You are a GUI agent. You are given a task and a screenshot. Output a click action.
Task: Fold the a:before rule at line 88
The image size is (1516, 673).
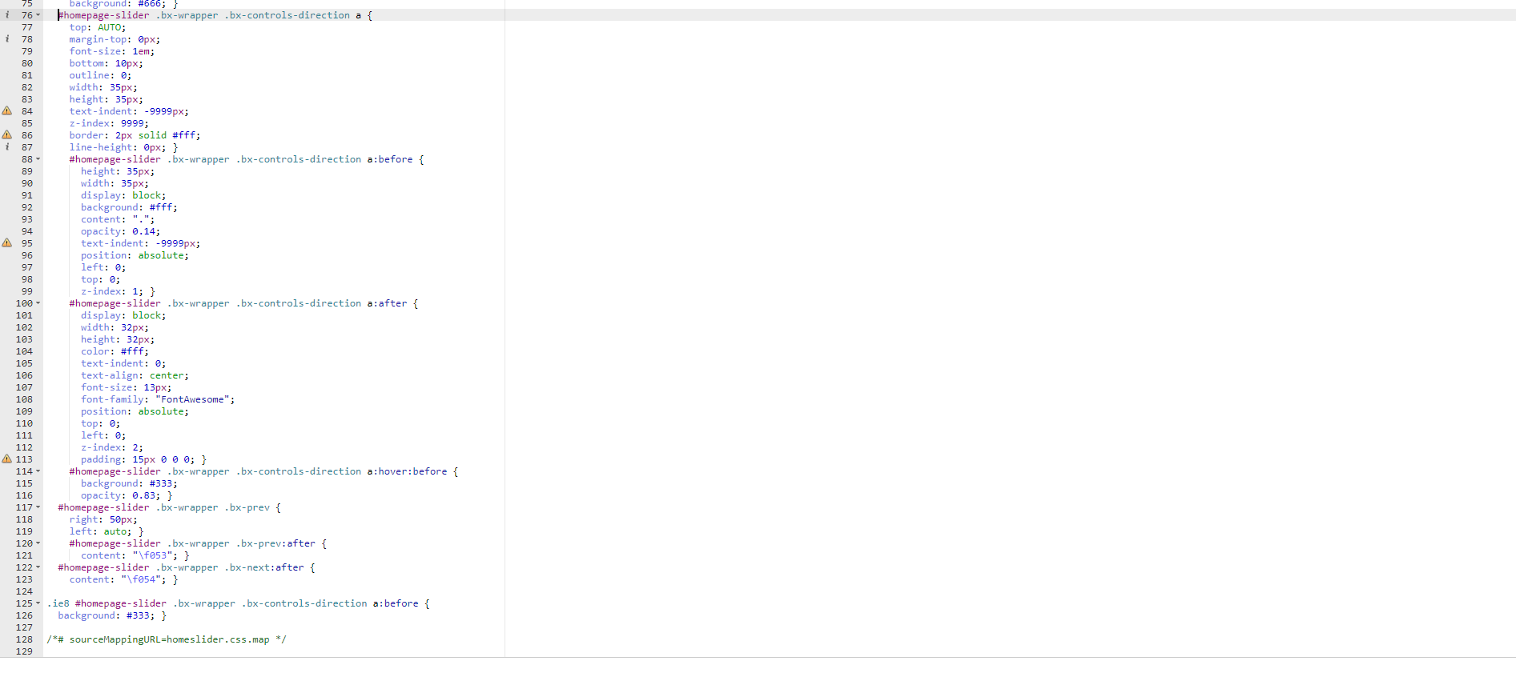pos(38,159)
